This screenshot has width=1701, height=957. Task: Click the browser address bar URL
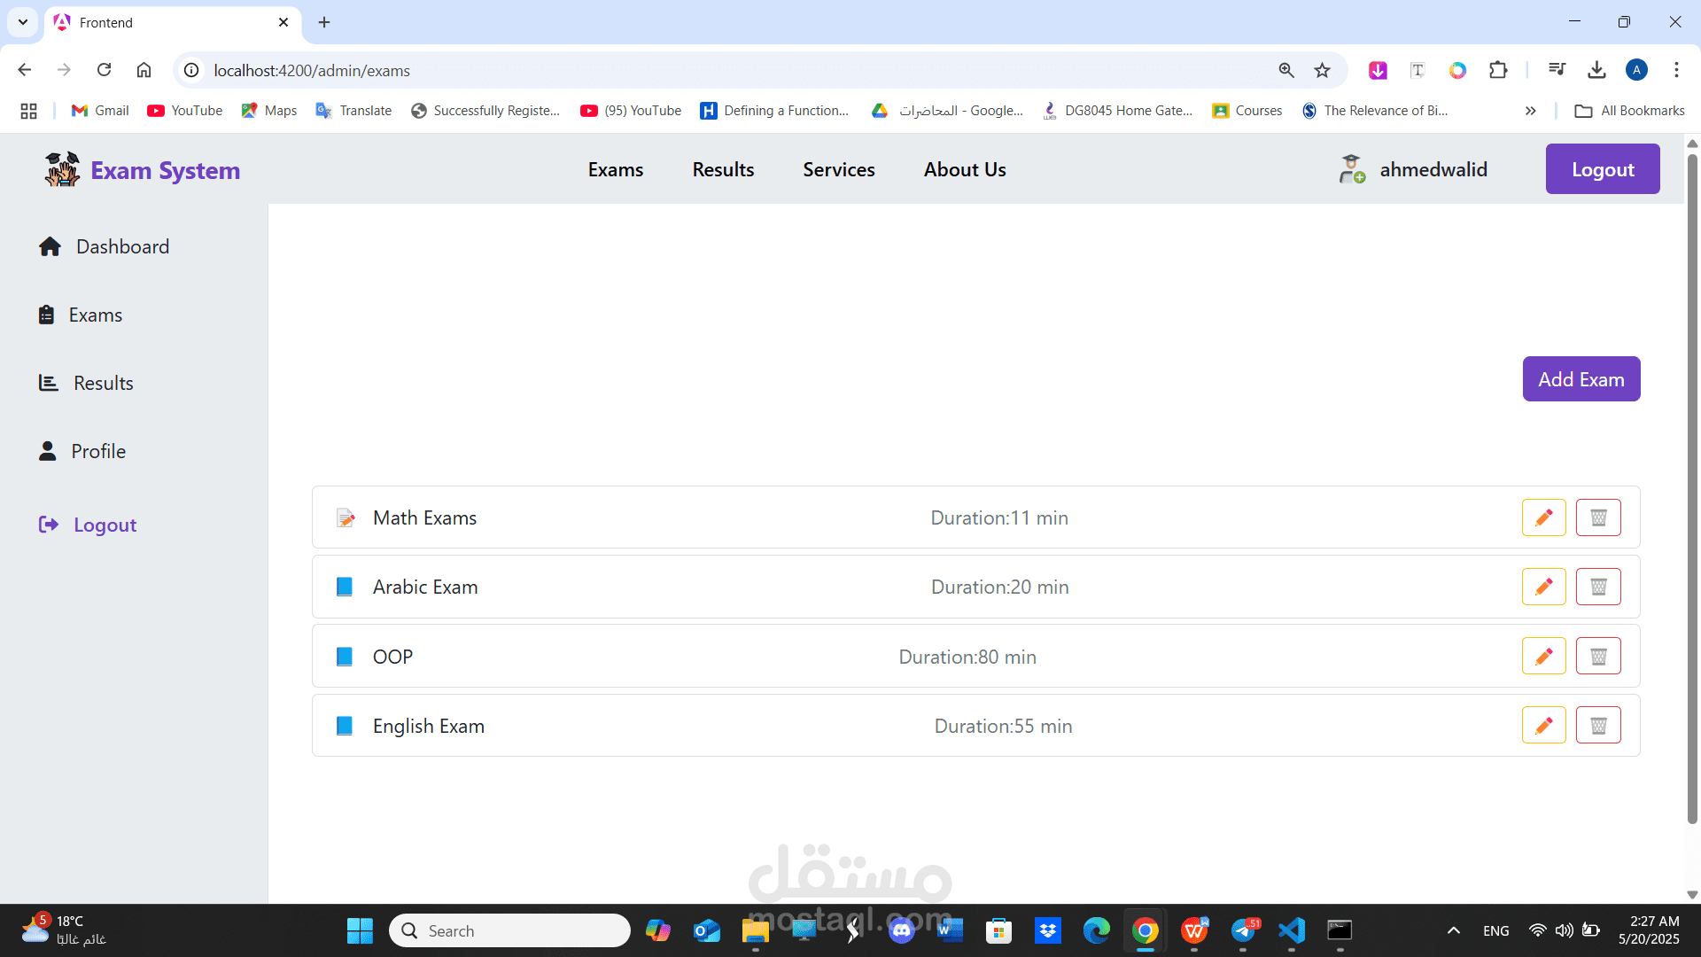tap(312, 70)
